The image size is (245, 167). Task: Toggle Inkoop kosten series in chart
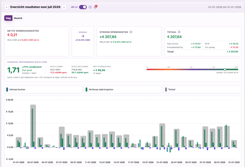(x=43, y=89)
